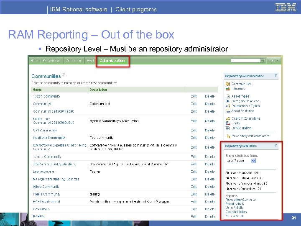Switch to the Home tab
The image size is (301, 226).
click(x=35, y=61)
